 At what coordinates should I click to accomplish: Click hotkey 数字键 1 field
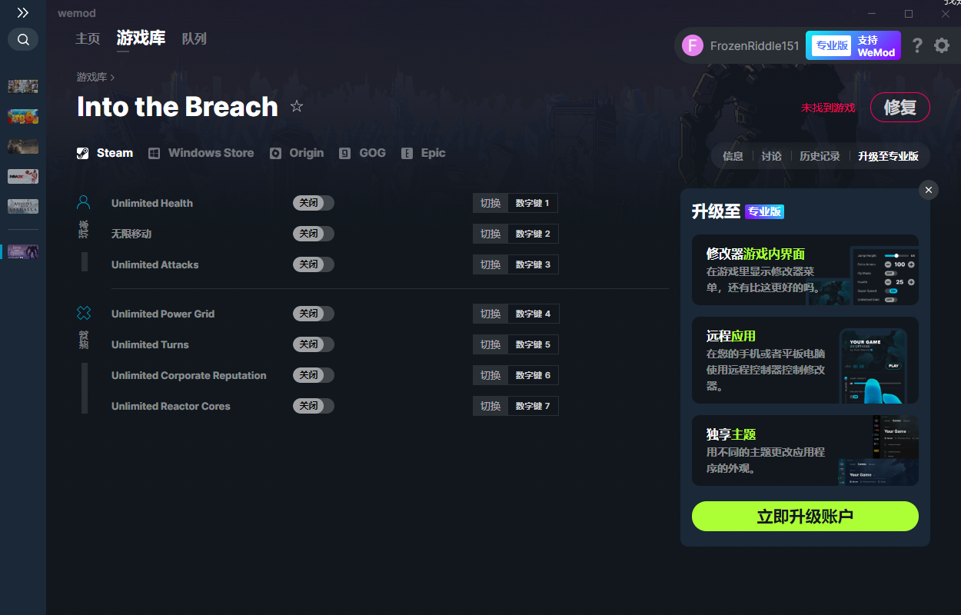click(533, 203)
